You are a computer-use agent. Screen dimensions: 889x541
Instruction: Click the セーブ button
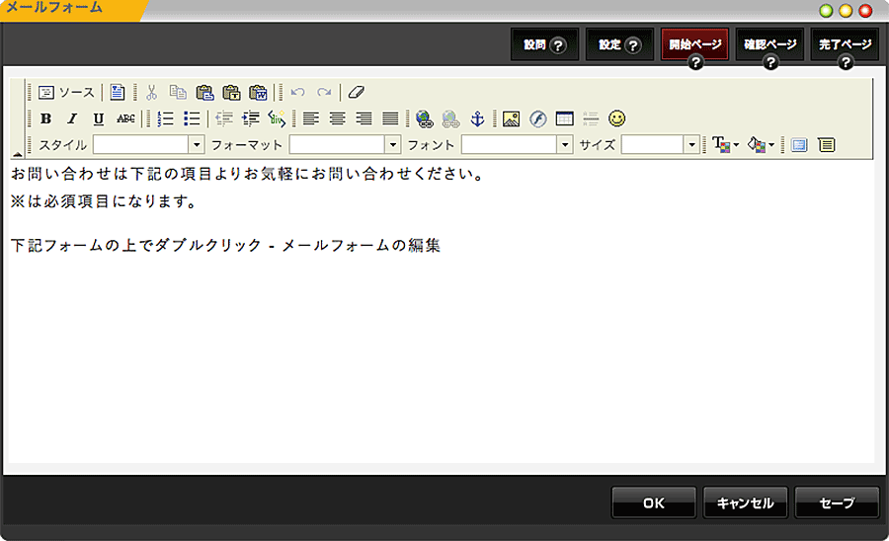837,502
